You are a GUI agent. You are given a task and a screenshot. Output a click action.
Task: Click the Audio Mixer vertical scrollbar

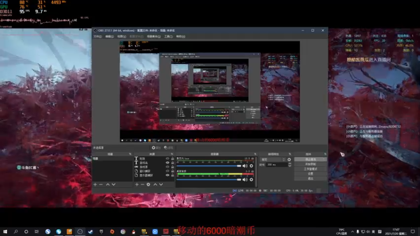point(256,171)
